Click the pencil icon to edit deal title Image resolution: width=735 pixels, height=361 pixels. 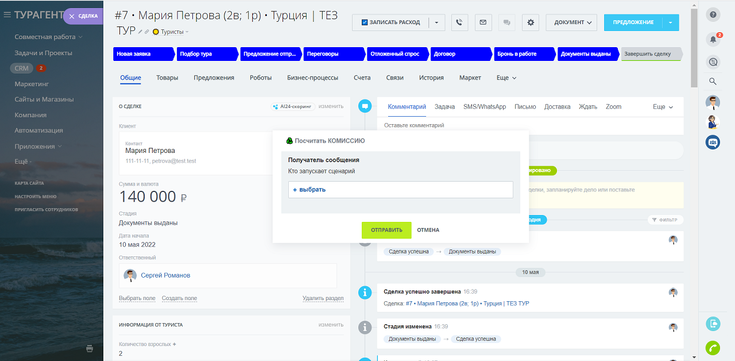(140, 32)
